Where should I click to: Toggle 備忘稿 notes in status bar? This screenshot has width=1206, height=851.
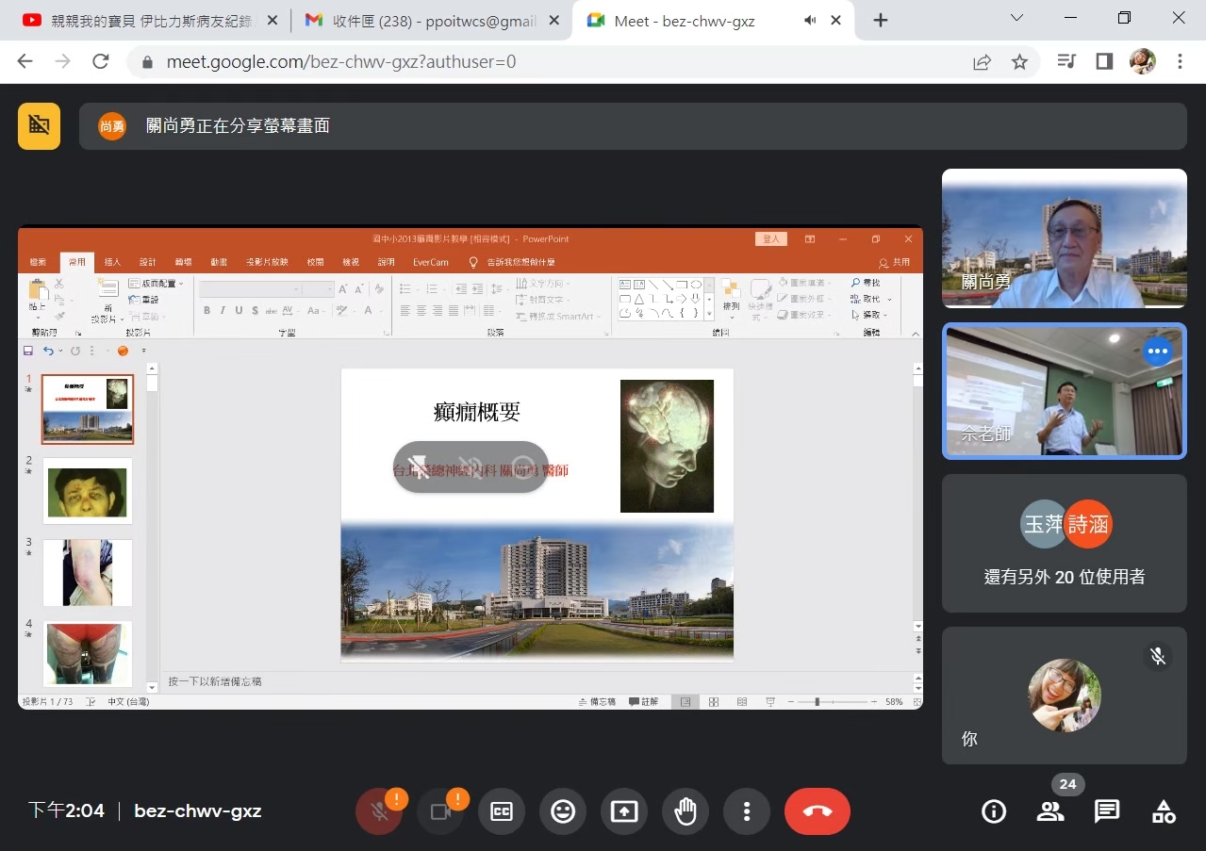tap(597, 702)
